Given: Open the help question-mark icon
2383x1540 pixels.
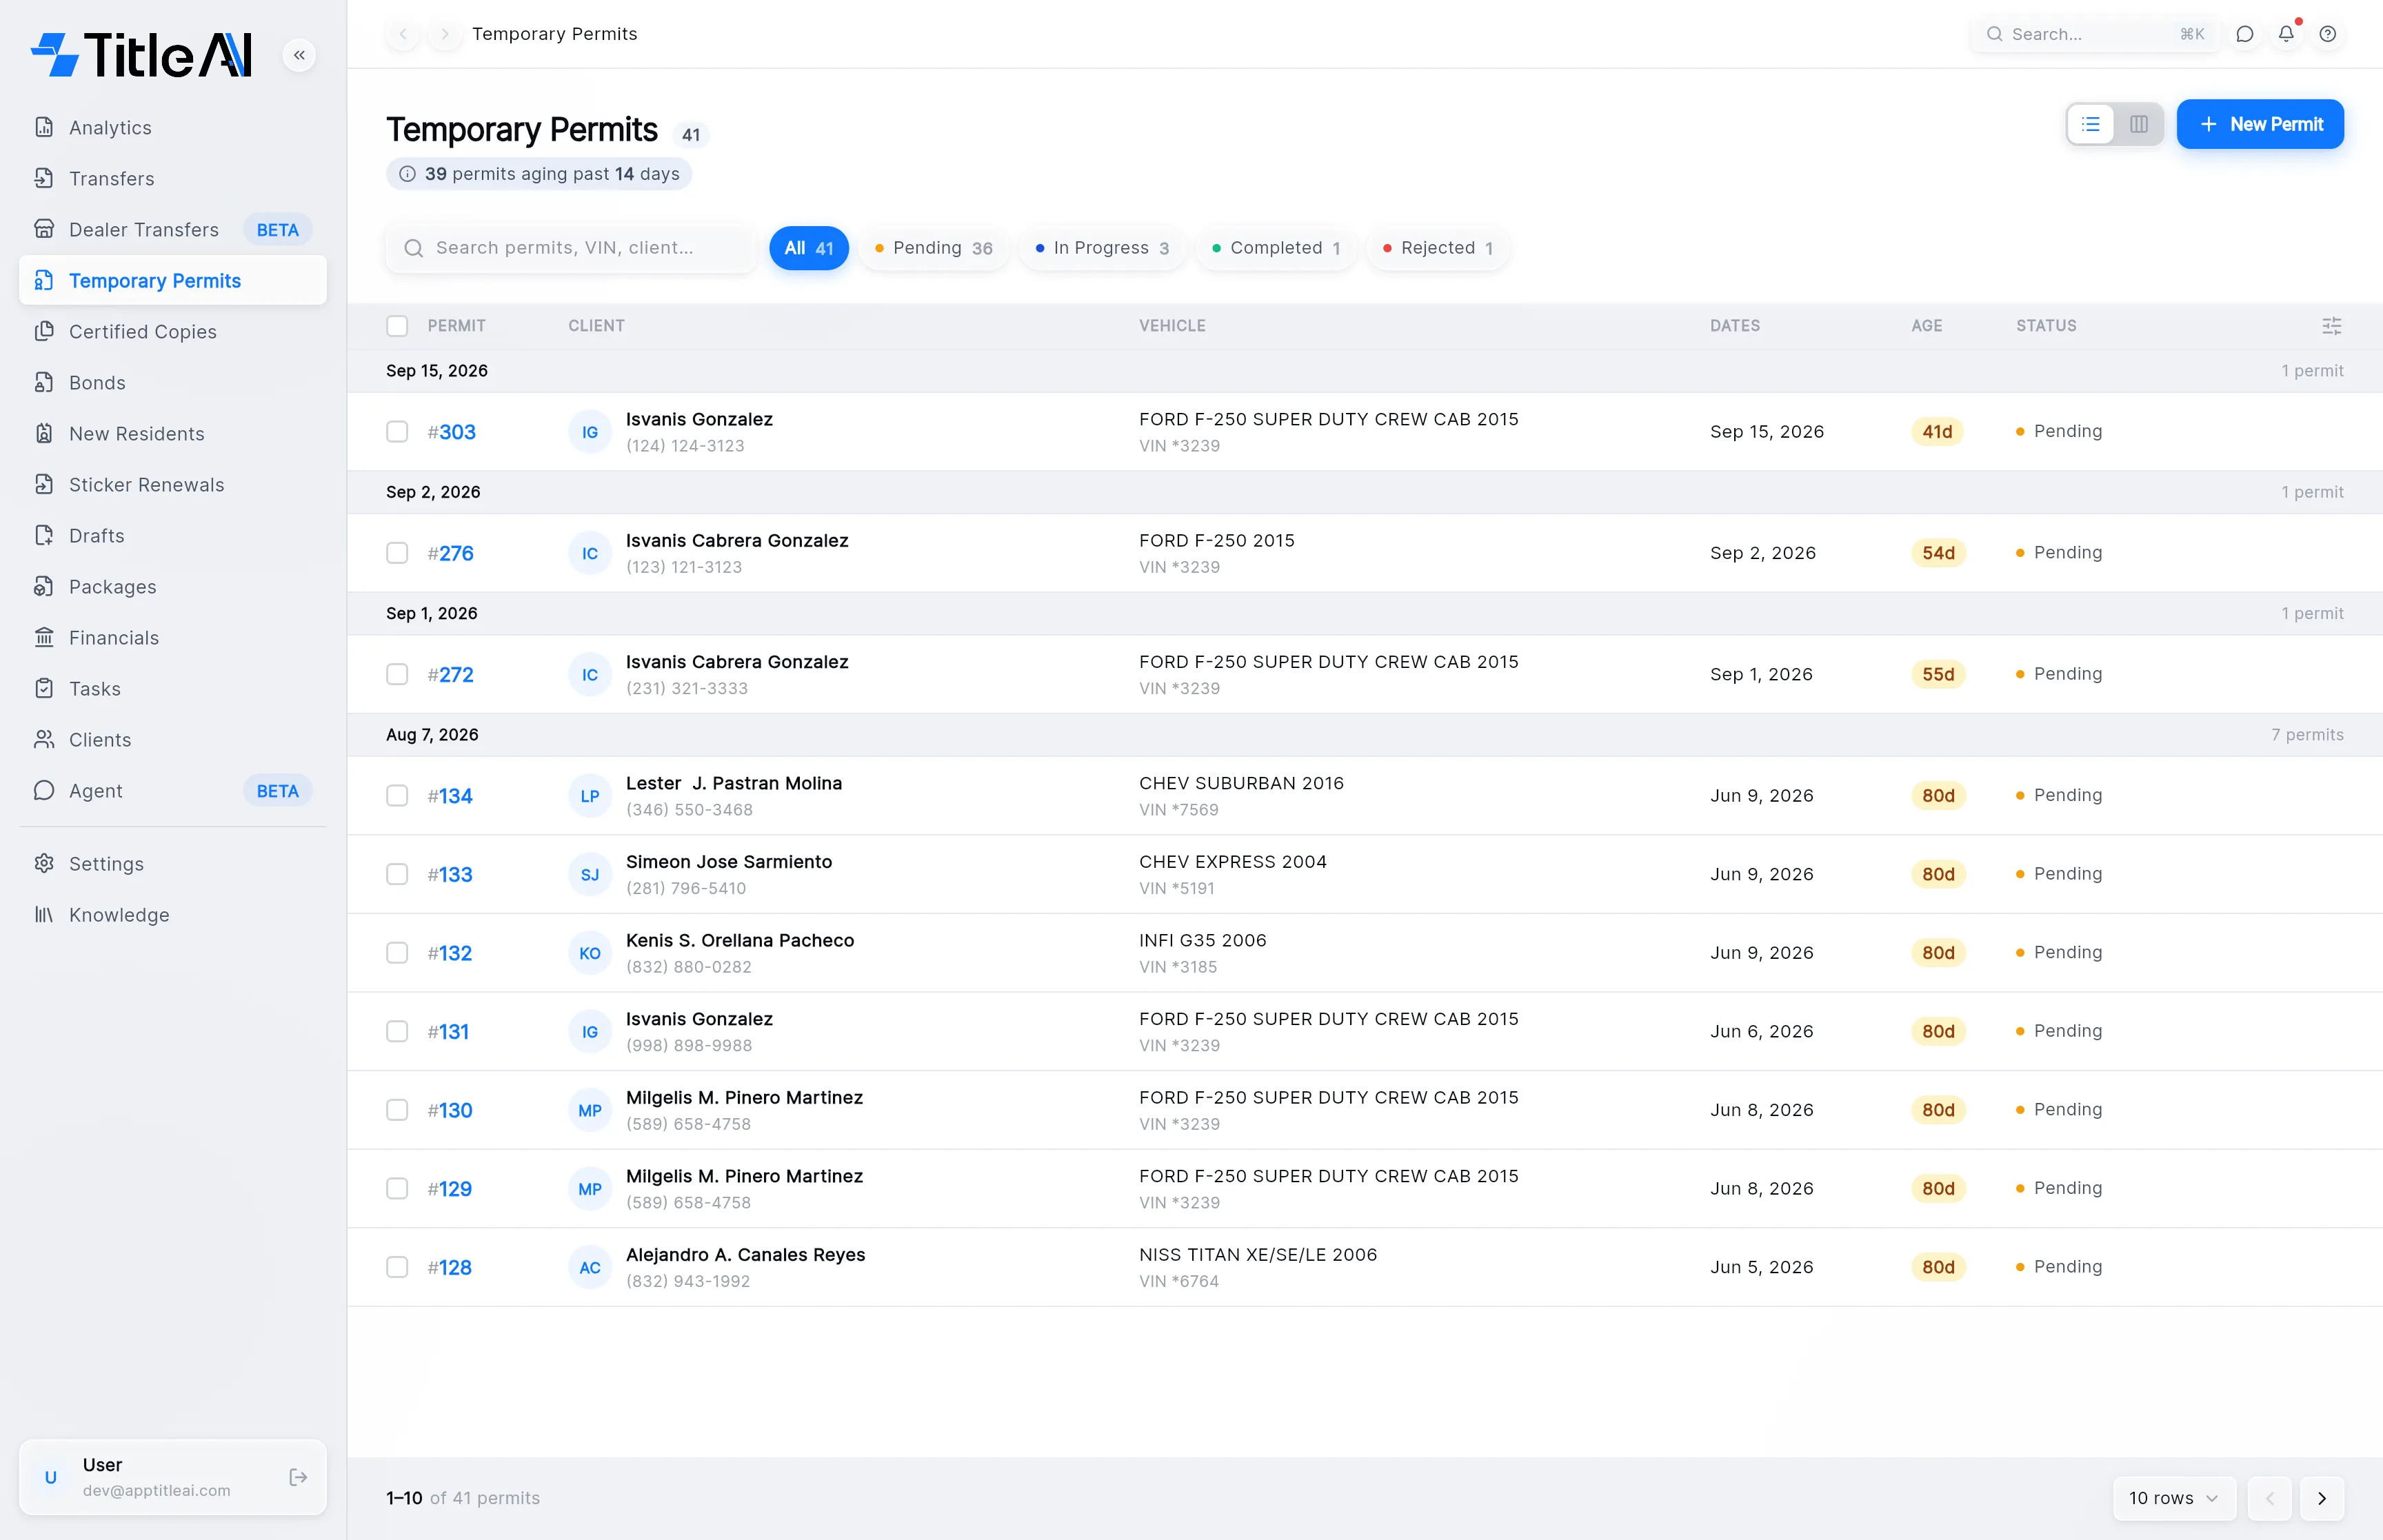Looking at the screenshot, I should point(2328,34).
